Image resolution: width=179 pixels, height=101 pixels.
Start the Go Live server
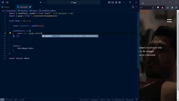pyautogui.click(x=130, y=100)
